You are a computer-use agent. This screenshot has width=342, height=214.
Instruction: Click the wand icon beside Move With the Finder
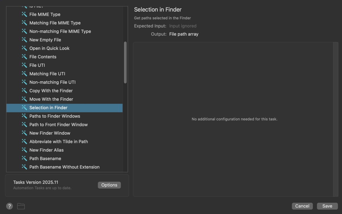coord(25,99)
